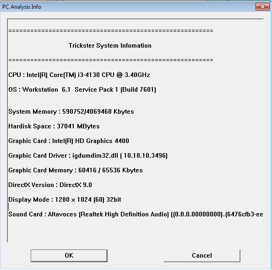Click the OS Workstation 6.1 line

82,89
